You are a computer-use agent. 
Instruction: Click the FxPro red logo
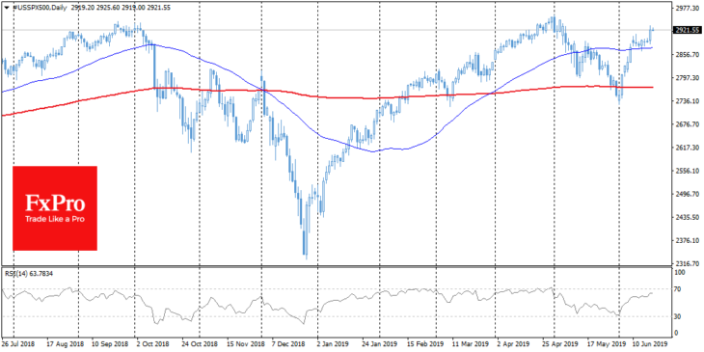(55, 208)
